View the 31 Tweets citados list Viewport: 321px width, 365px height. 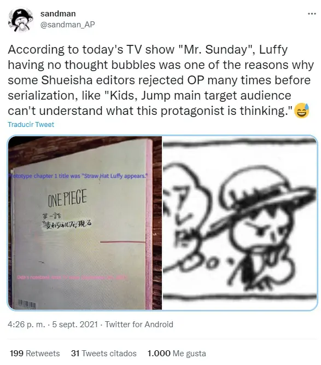point(104,354)
